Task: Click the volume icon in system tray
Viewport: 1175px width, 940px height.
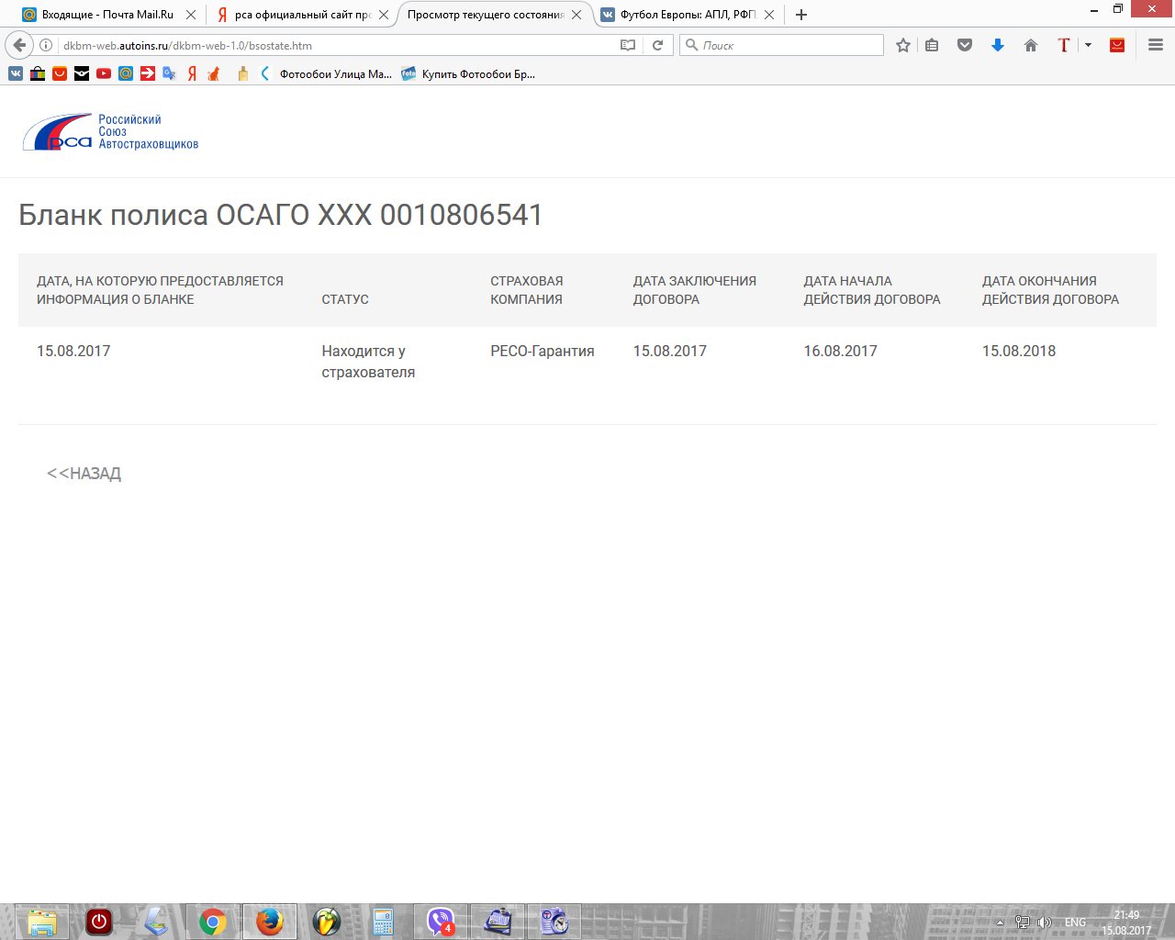Action: click(1044, 923)
